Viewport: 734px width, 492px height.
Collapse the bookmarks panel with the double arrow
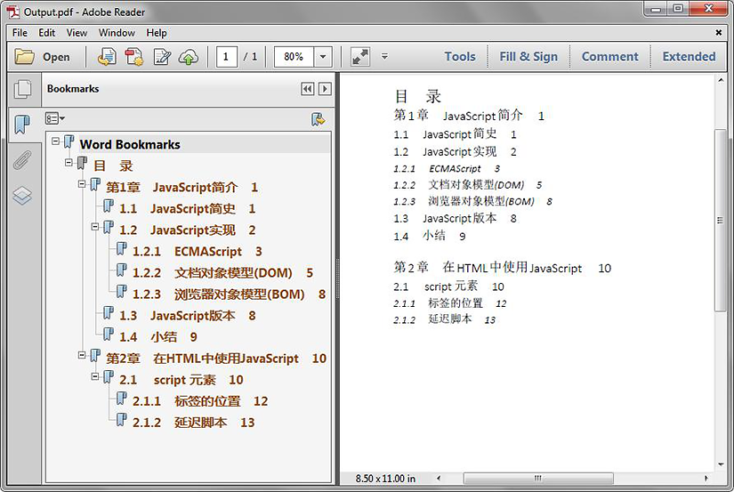pos(307,89)
